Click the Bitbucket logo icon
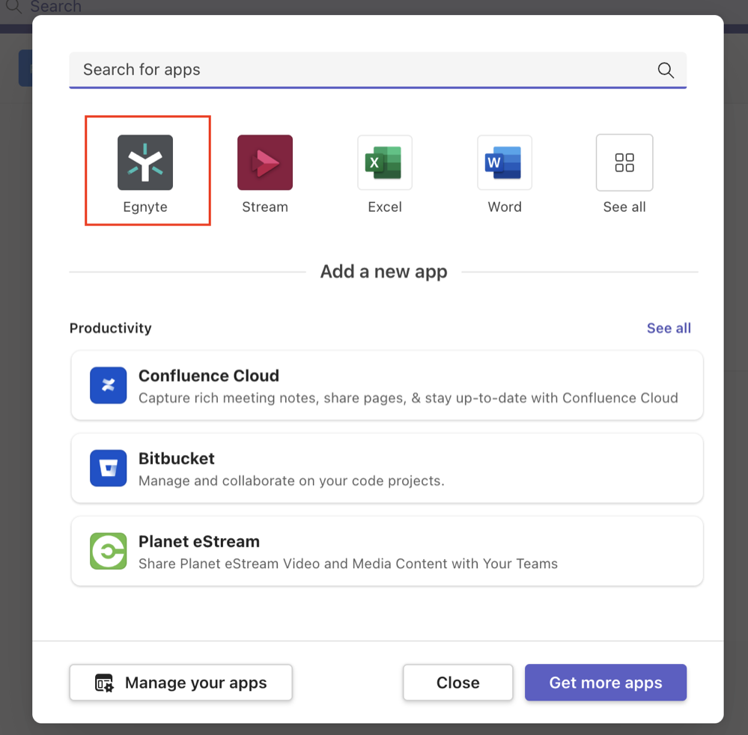This screenshot has width=748, height=735. [x=109, y=468]
